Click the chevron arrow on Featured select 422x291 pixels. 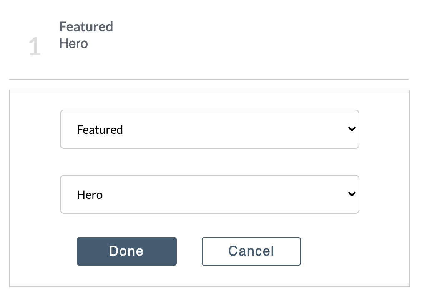(x=352, y=129)
